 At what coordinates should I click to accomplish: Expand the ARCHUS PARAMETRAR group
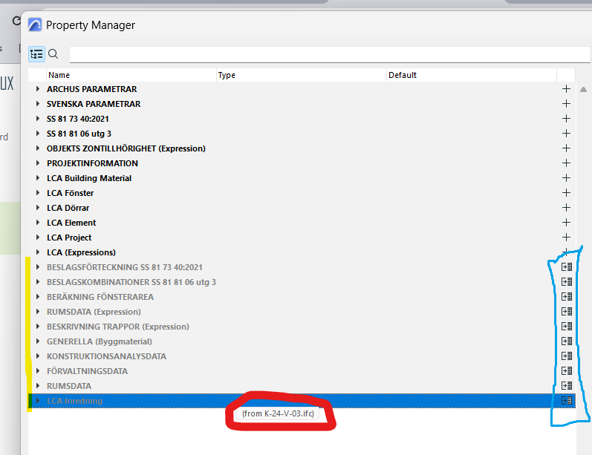pyautogui.click(x=38, y=89)
